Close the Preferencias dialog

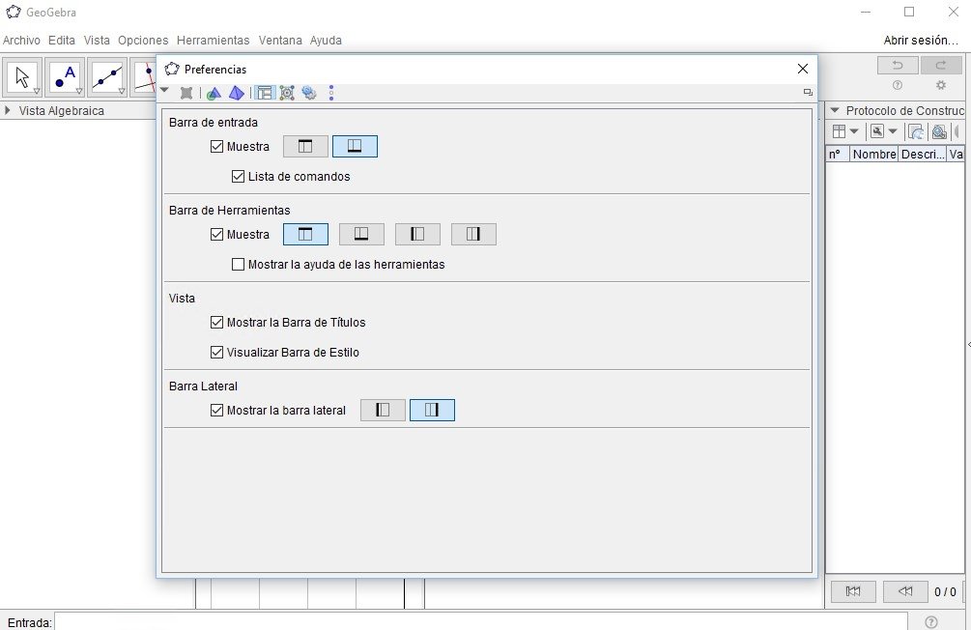pos(803,69)
